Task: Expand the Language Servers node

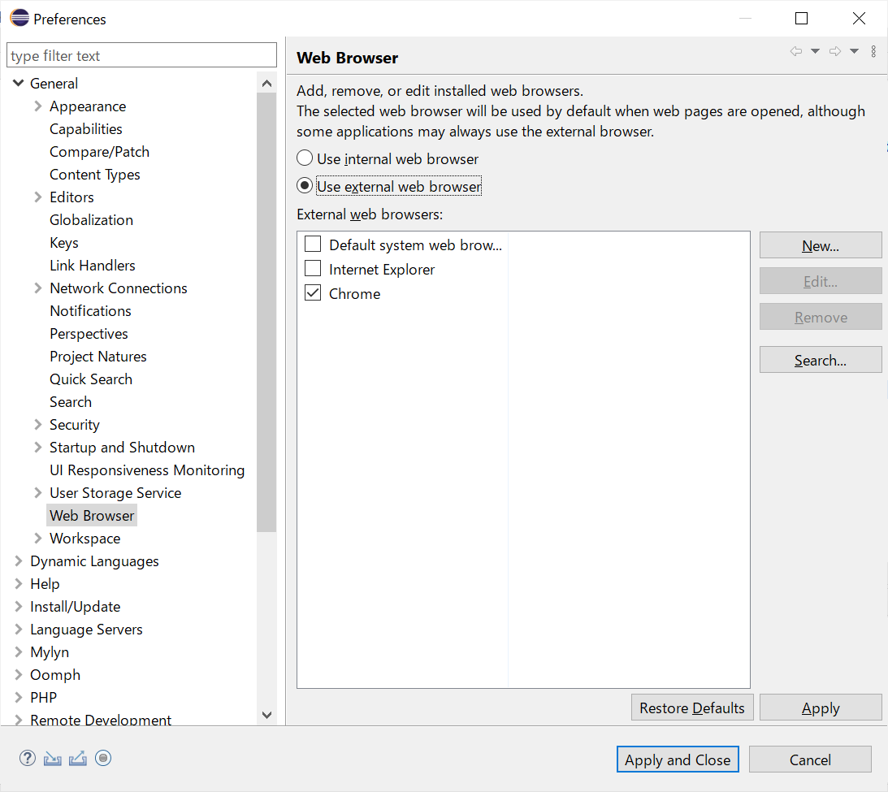Action: point(18,629)
